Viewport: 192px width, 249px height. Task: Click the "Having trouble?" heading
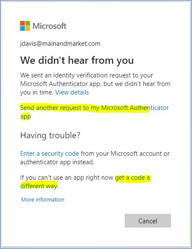tap(50, 136)
